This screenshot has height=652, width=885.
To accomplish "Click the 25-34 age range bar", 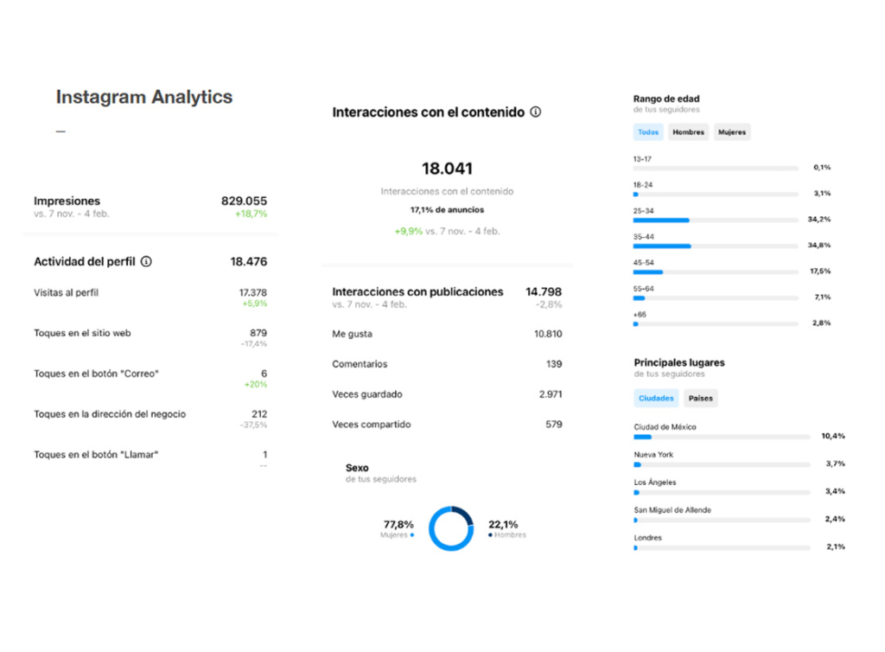I will (x=715, y=221).
